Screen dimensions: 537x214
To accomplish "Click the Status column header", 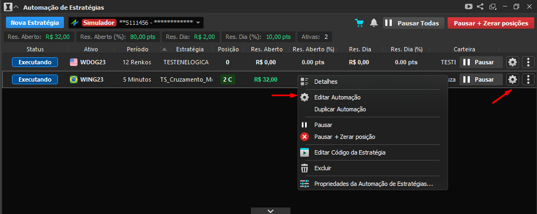I will pyautogui.click(x=35, y=49).
